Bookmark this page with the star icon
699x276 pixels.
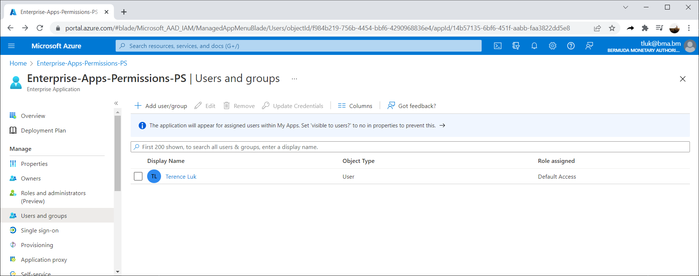click(612, 28)
